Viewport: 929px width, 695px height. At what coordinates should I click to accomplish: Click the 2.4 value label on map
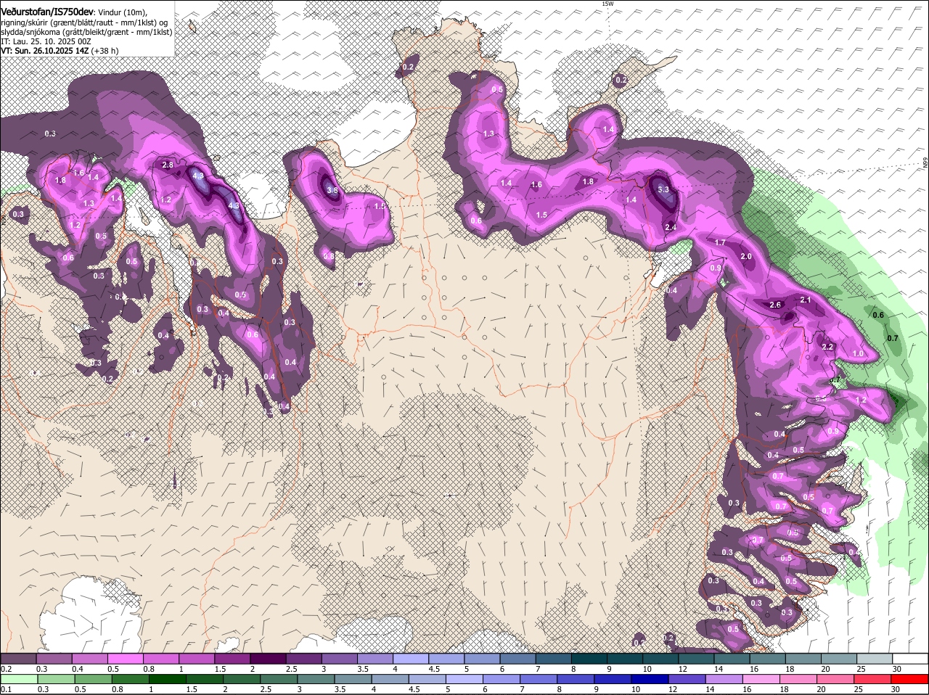(671, 227)
